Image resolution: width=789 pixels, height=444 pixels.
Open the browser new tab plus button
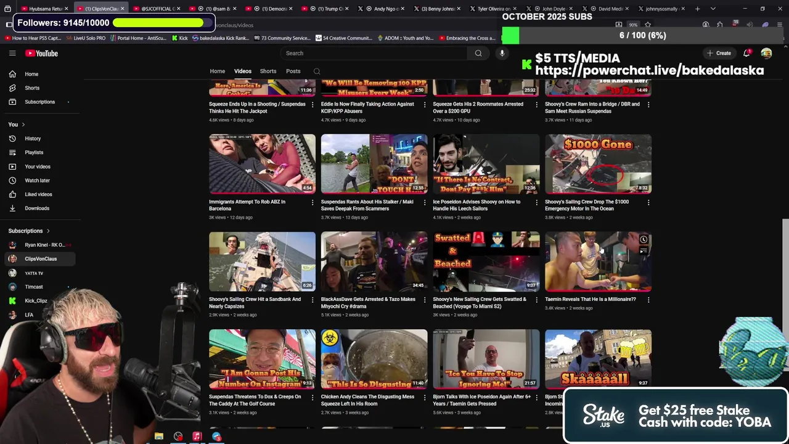tap(697, 9)
